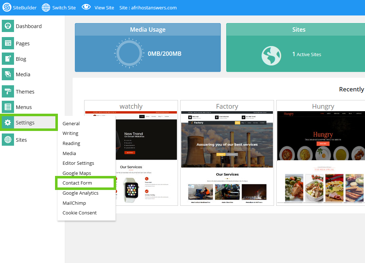The height and width of the screenshot is (263, 365).
Task: Select the Factory theme thumbnail
Action: coord(227,153)
